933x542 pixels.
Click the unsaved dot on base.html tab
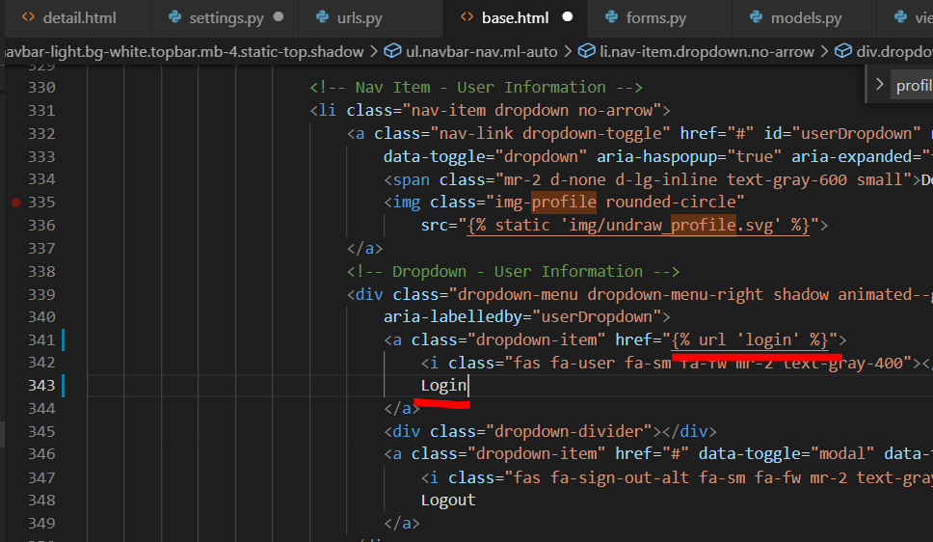(x=568, y=17)
